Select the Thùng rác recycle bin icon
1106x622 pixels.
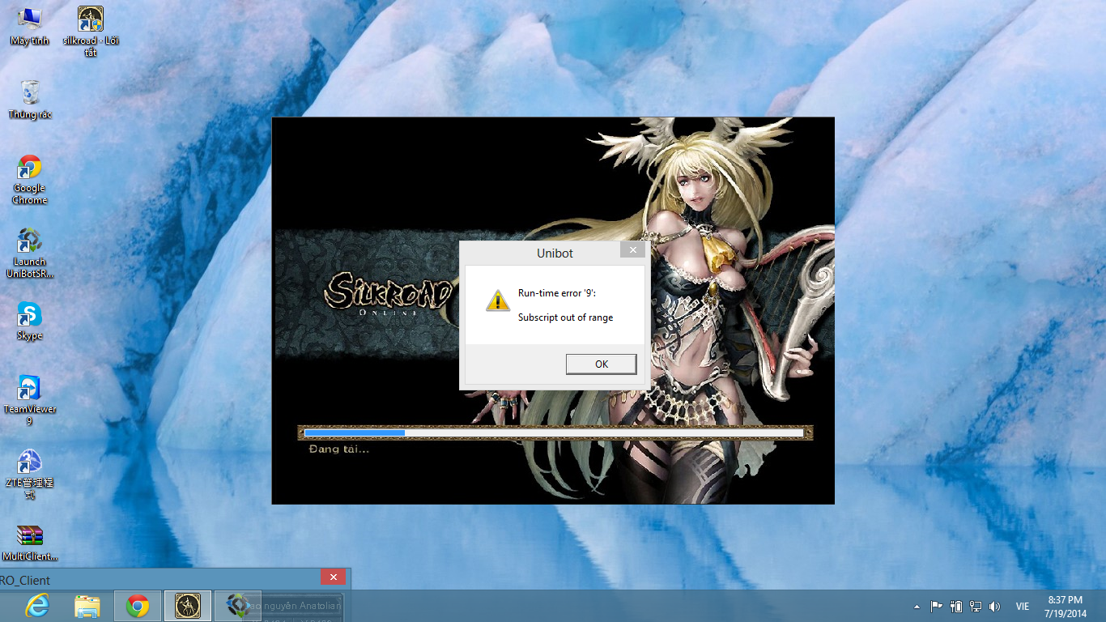pyautogui.click(x=30, y=100)
